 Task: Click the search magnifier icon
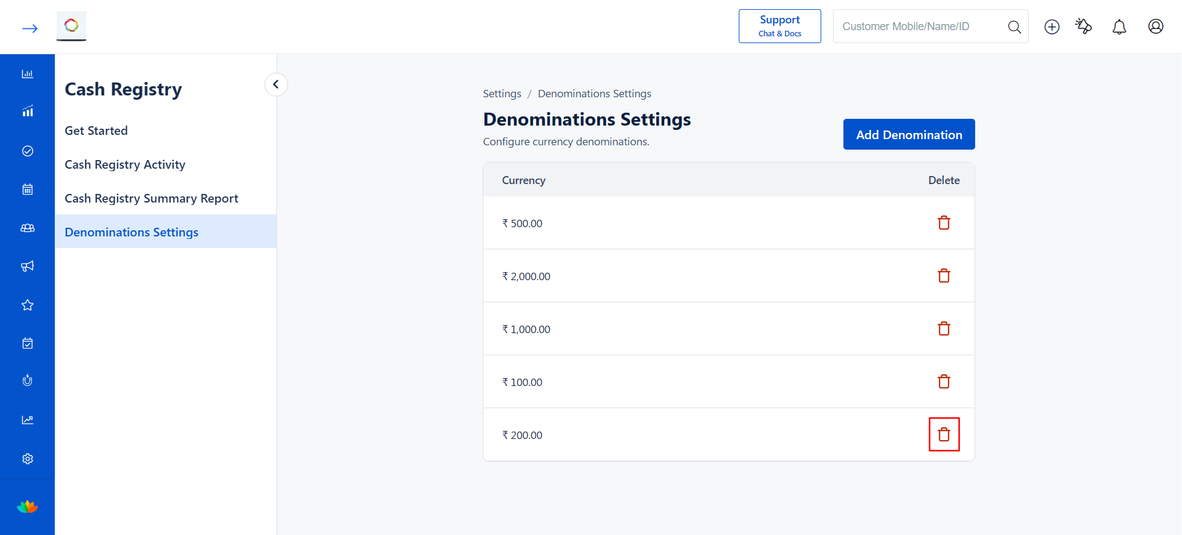tap(1014, 26)
